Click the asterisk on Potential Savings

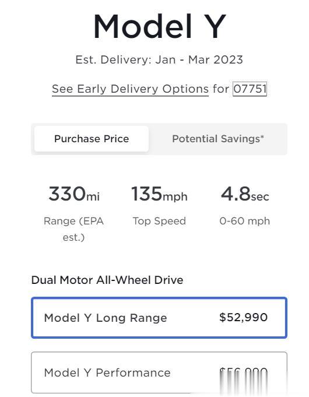click(x=262, y=137)
